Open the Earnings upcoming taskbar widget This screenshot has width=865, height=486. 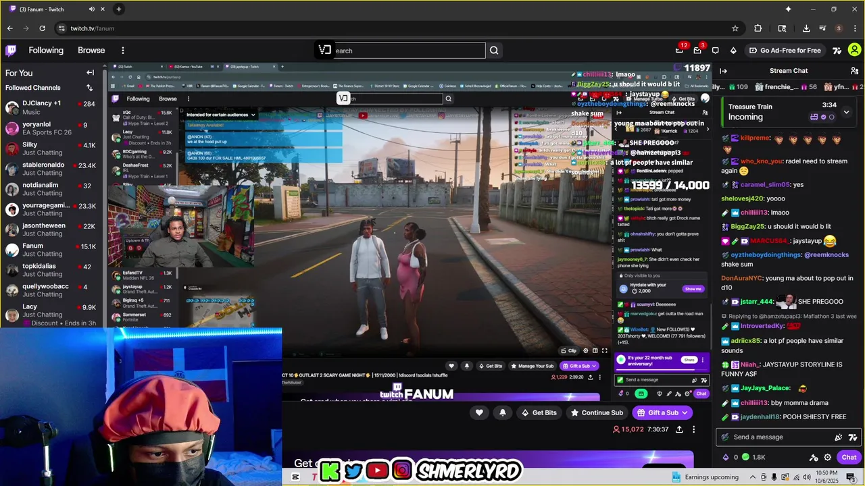[x=705, y=477]
